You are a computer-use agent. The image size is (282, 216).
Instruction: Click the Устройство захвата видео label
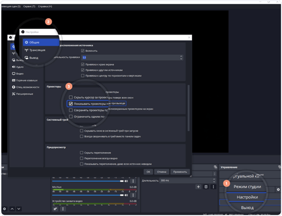(x=68, y=201)
